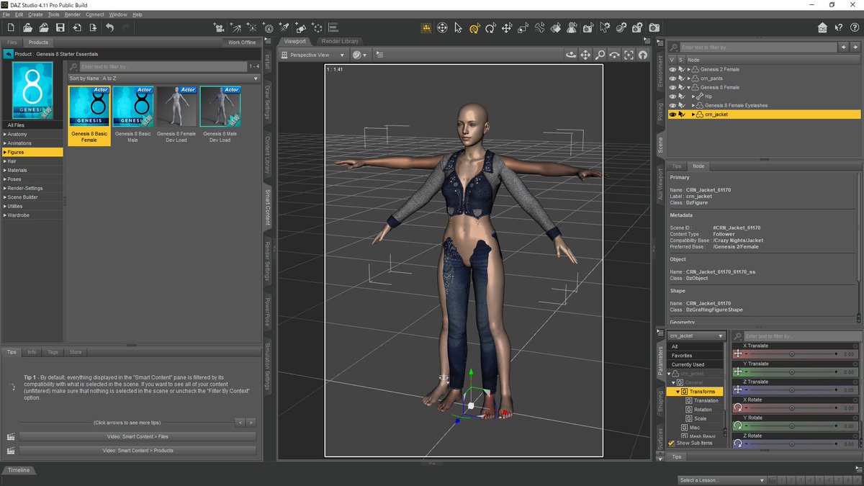Open the viewport draw style sphere dropdown
The height and width of the screenshot is (486, 864).
coord(359,55)
